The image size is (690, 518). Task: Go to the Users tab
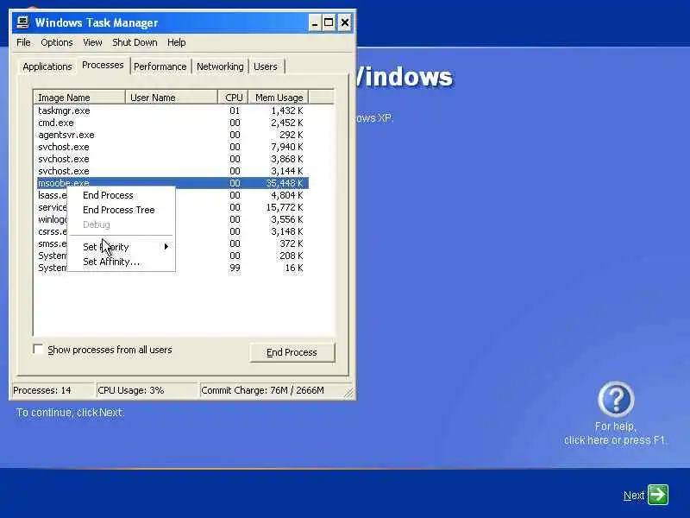point(266,66)
